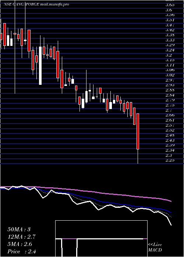Click the 3.51 price axis label
184x257 pixels.
click(x=170, y=20)
